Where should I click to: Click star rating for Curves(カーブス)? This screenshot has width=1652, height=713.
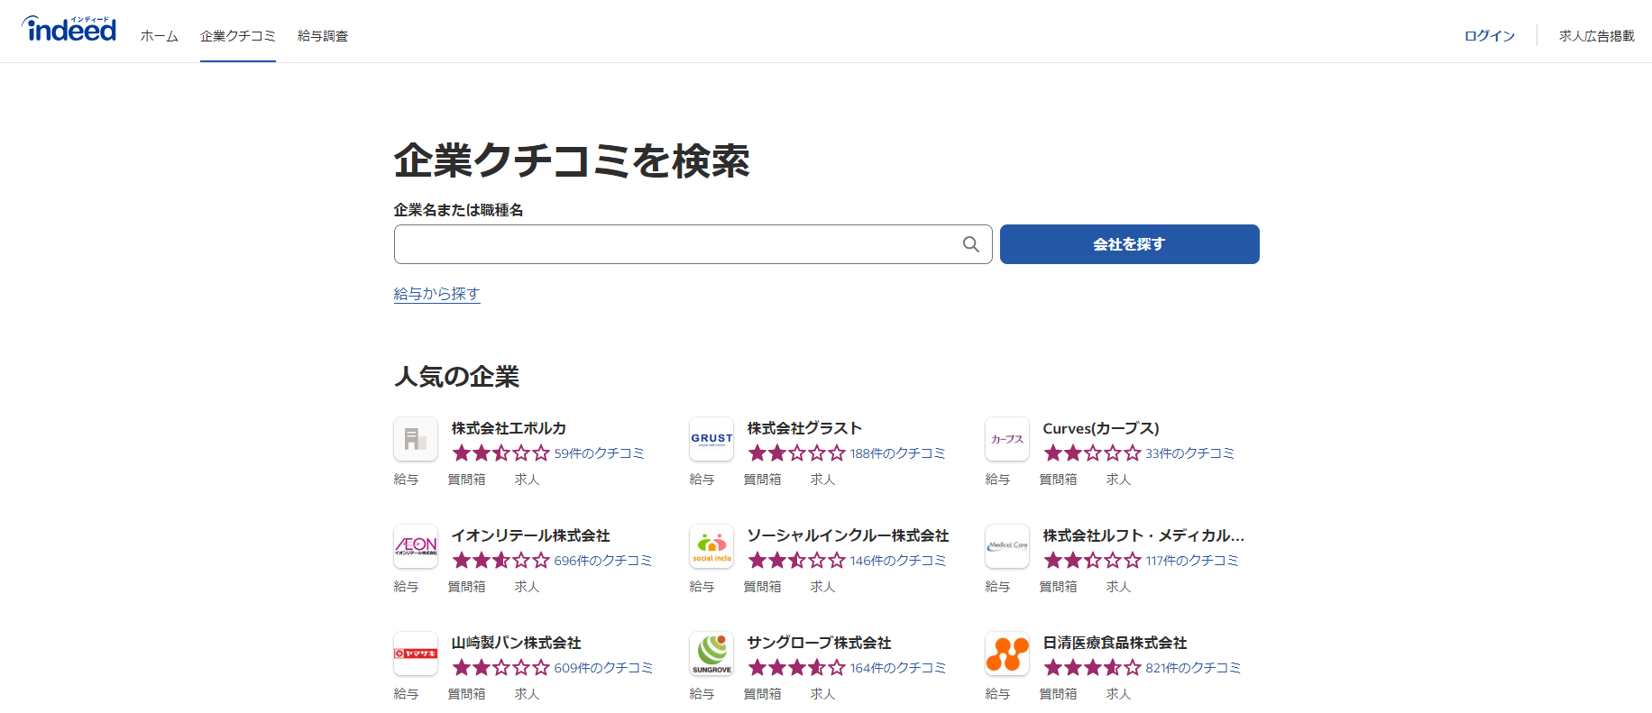[1092, 453]
